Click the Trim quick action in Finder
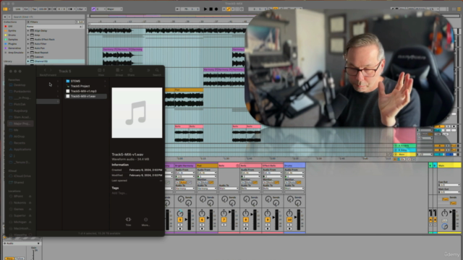This screenshot has width=463, height=260. tap(128, 222)
